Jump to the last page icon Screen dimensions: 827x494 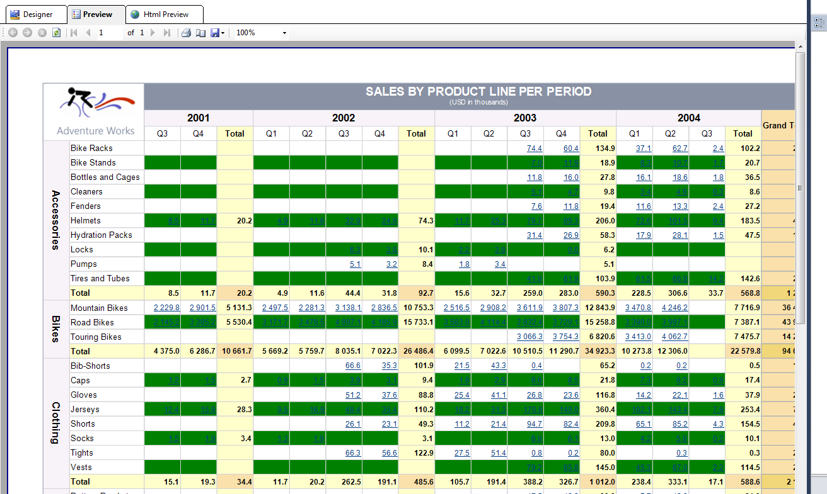pos(166,33)
